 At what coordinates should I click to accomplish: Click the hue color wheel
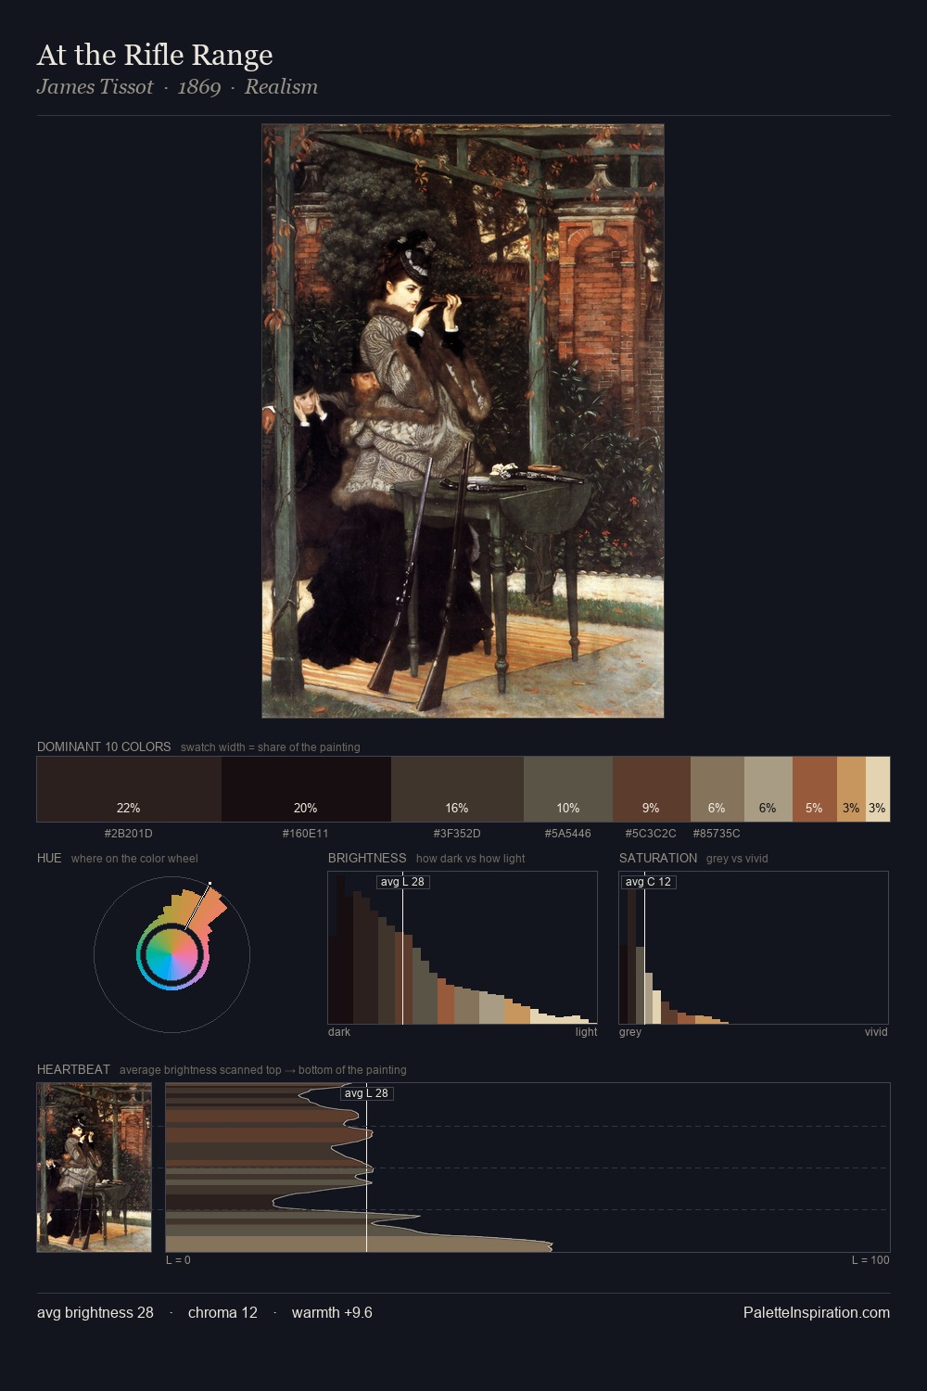click(x=171, y=954)
